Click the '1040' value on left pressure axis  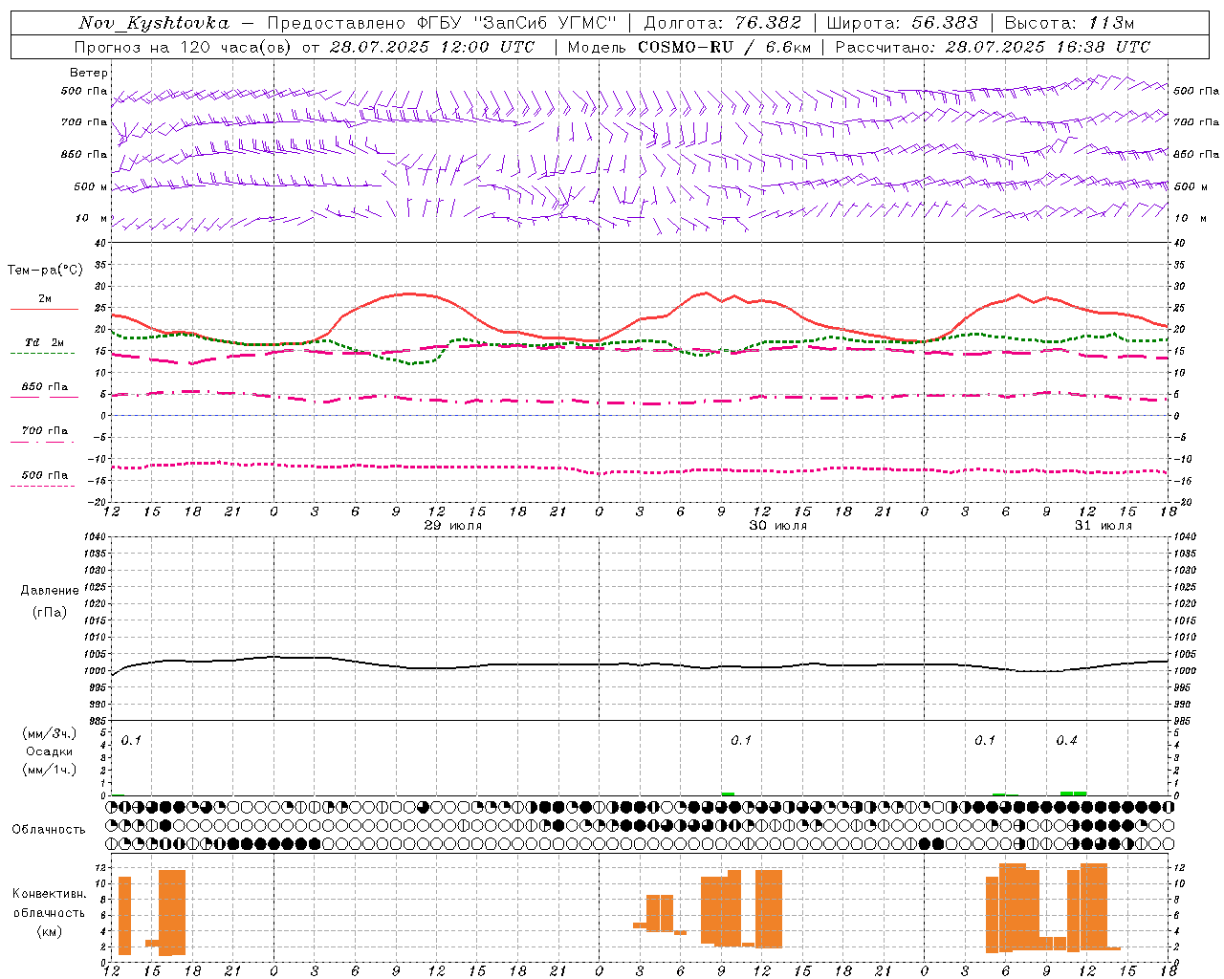(96, 536)
